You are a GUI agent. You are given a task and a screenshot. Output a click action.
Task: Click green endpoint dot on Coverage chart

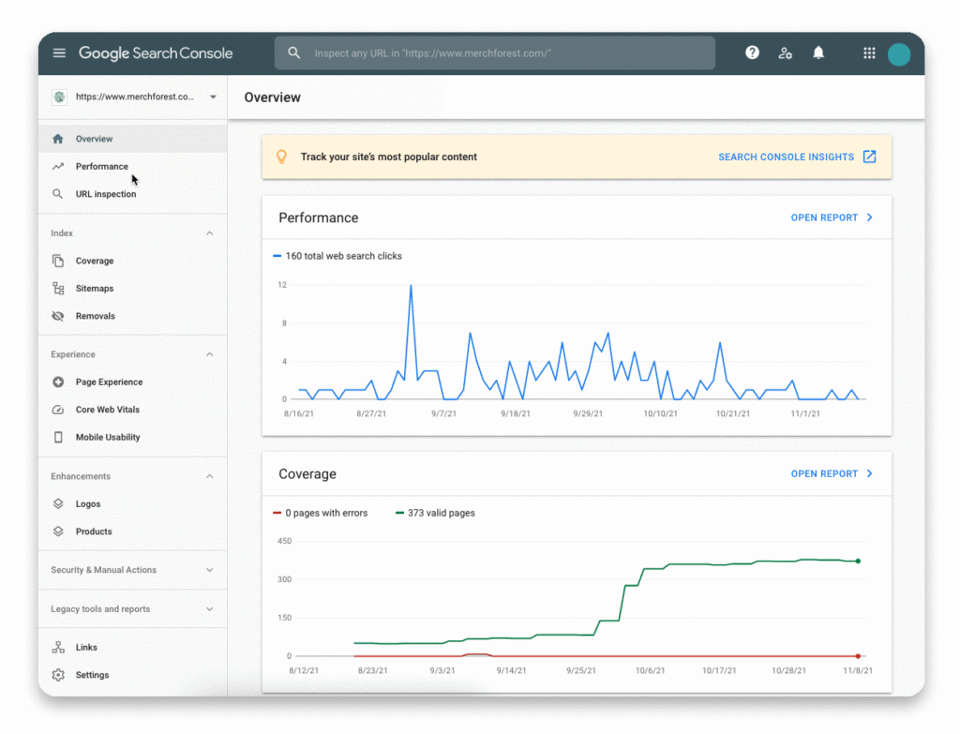click(x=859, y=561)
